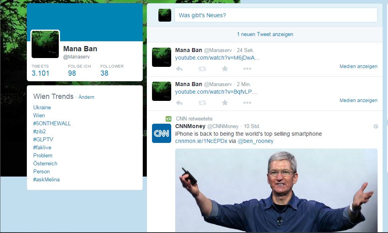
Task: Favorite the Mana Ban tweet from 24 Sek.
Action: pyautogui.click(x=225, y=68)
